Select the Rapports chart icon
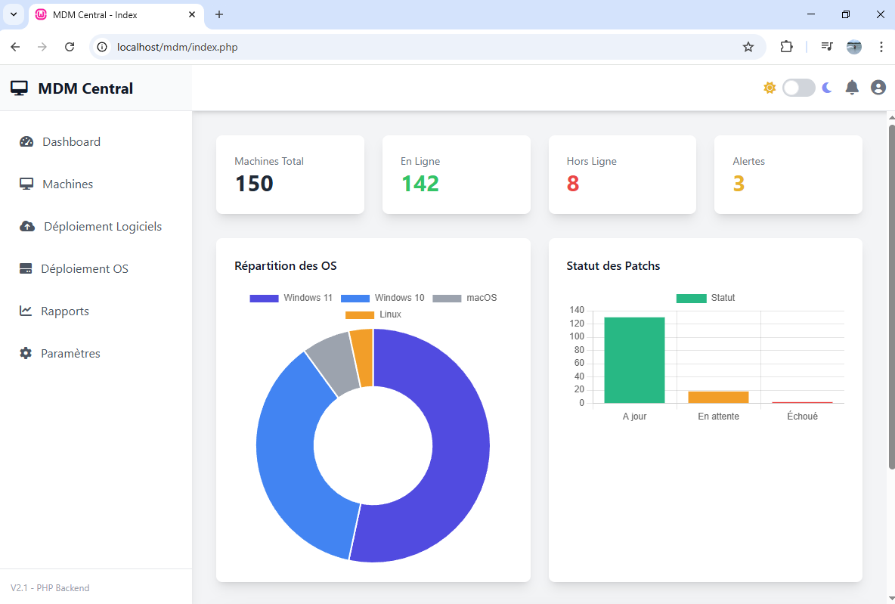This screenshot has height=604, width=895. [26, 311]
